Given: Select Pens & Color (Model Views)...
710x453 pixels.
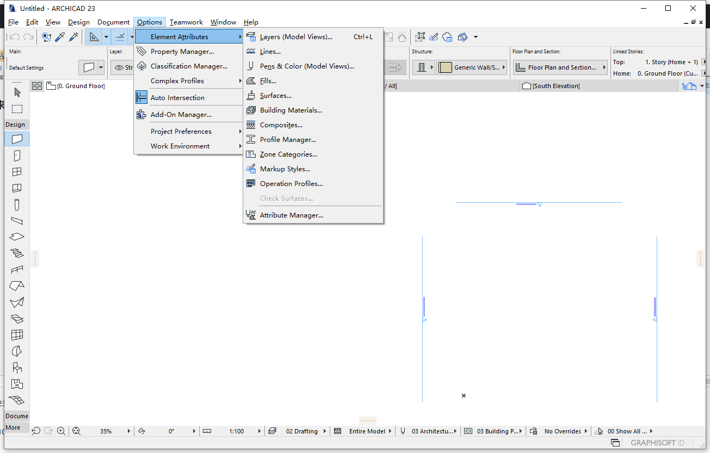Looking at the screenshot, I should 313,66.
